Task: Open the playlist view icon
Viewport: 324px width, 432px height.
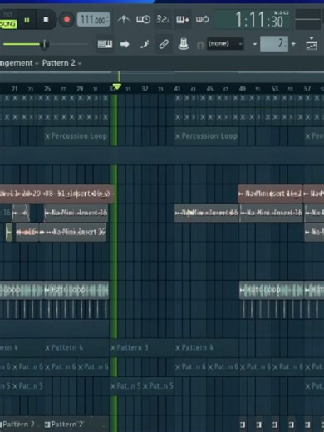Action: [x=312, y=43]
